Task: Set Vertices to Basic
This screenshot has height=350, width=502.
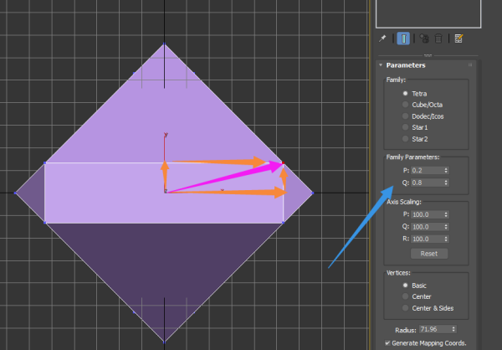Action: point(405,286)
